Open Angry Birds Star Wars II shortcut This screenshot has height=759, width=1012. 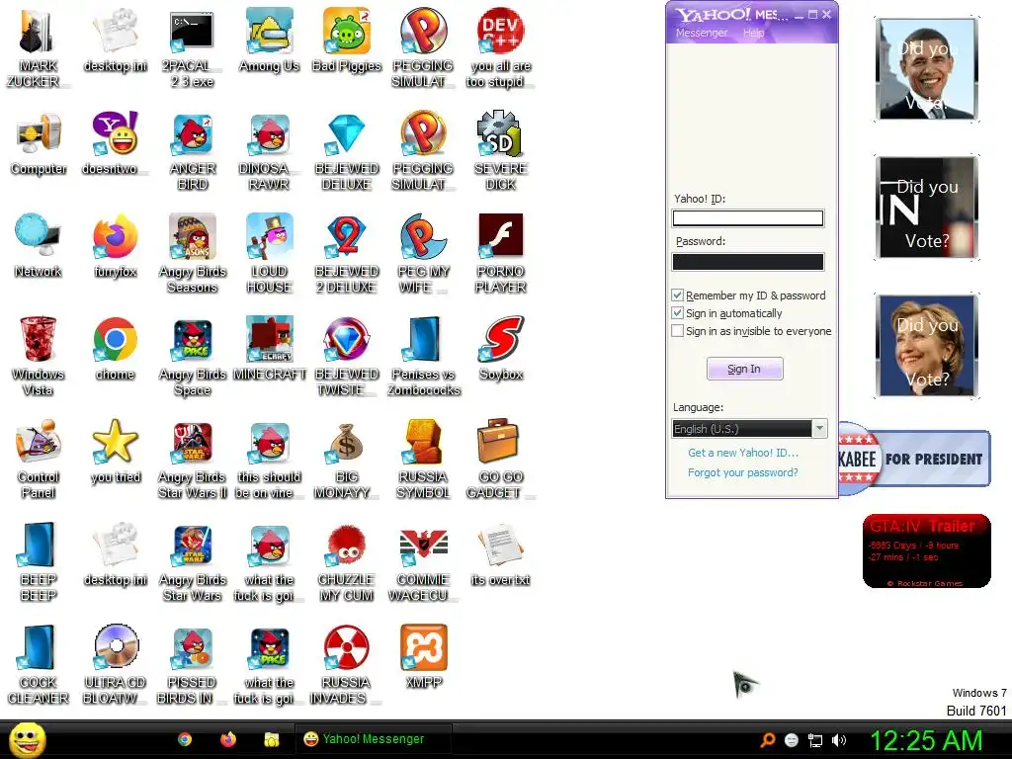(193, 459)
